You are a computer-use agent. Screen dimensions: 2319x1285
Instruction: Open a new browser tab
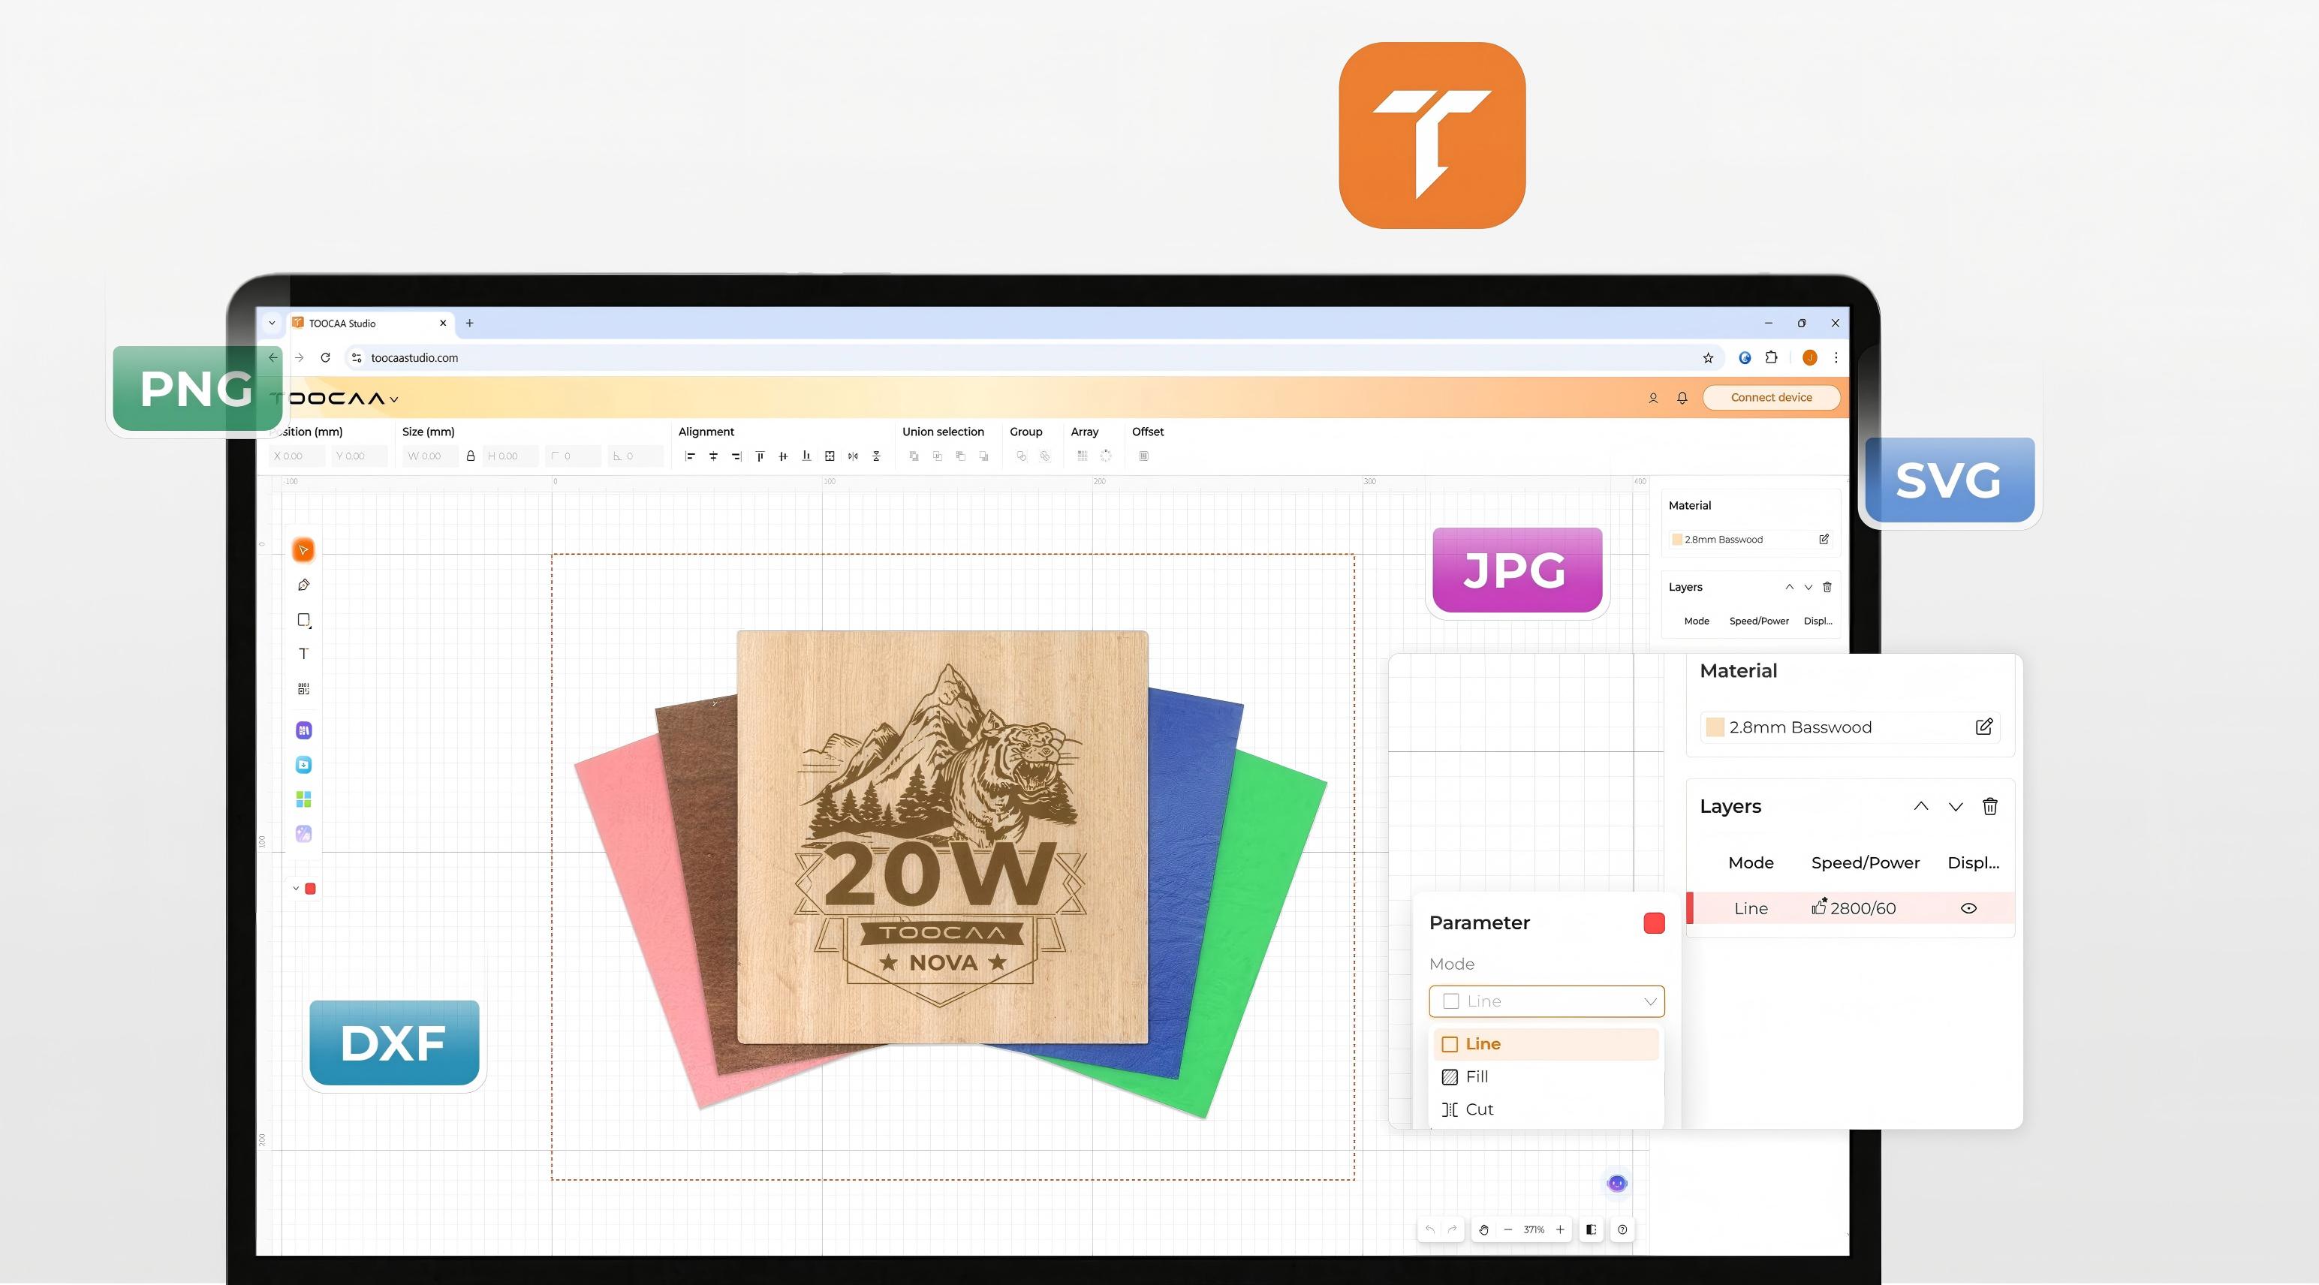pos(469,323)
